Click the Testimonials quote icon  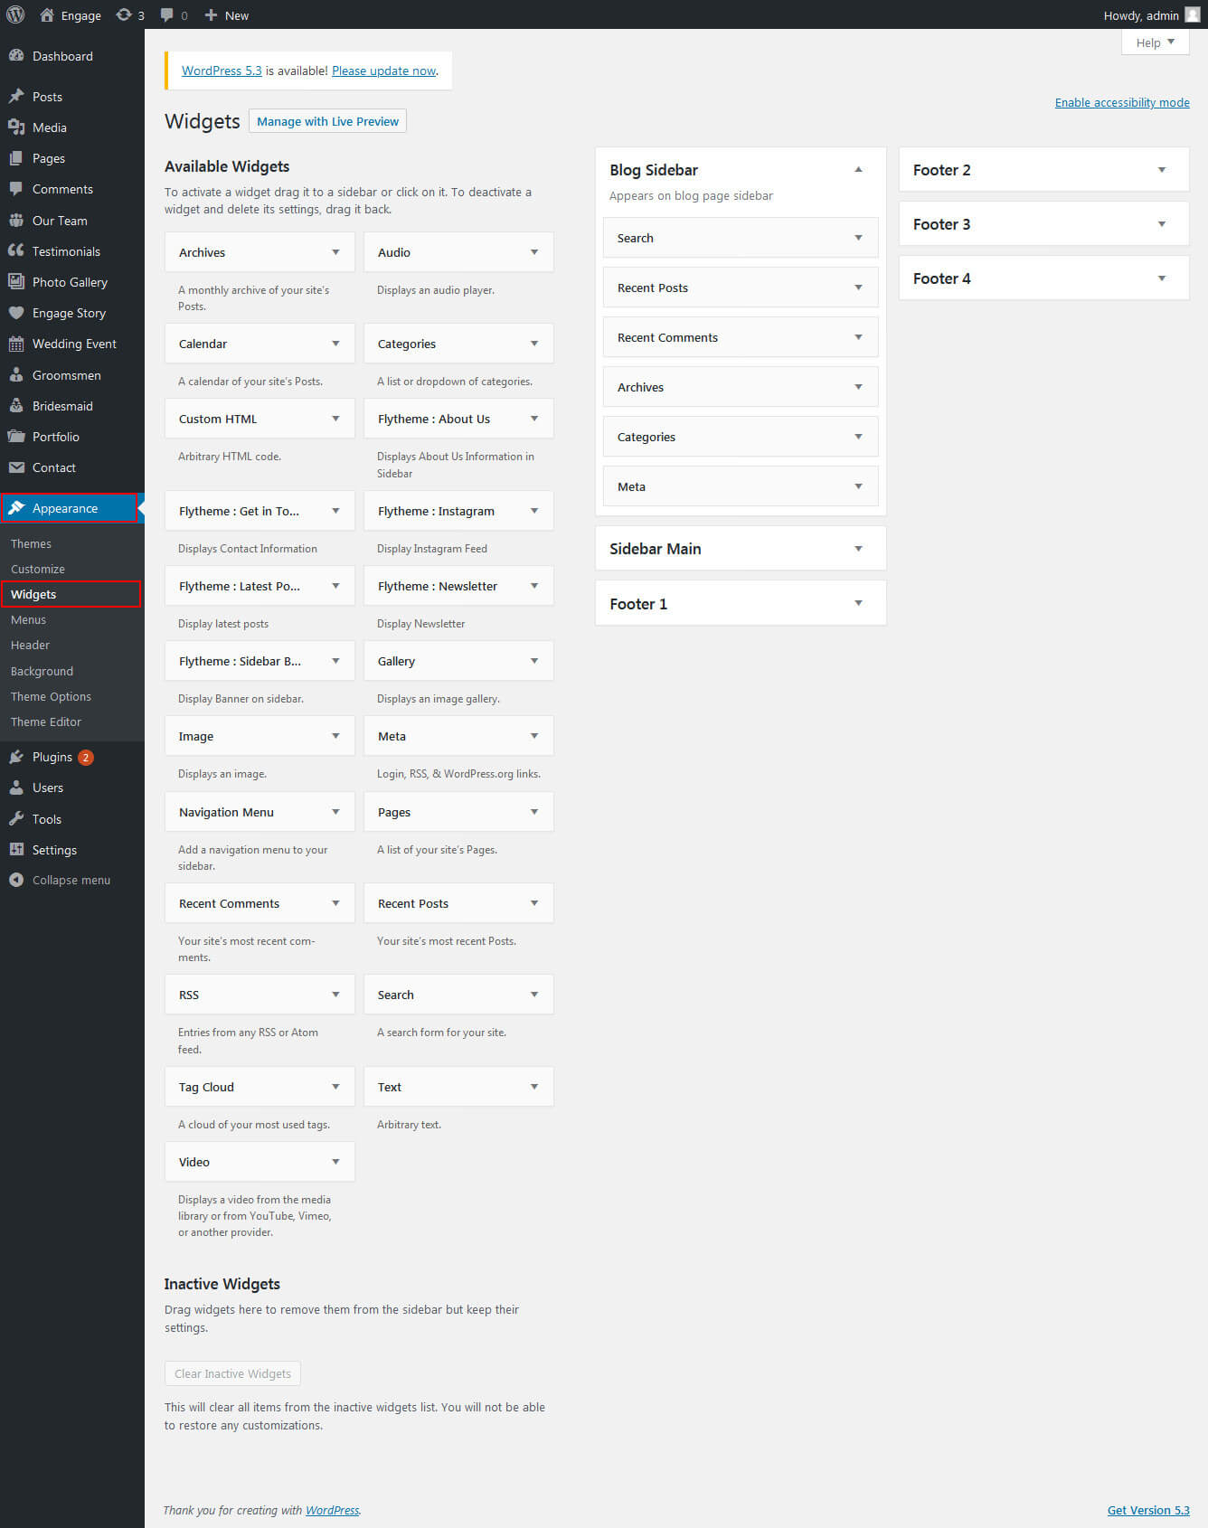(16, 250)
